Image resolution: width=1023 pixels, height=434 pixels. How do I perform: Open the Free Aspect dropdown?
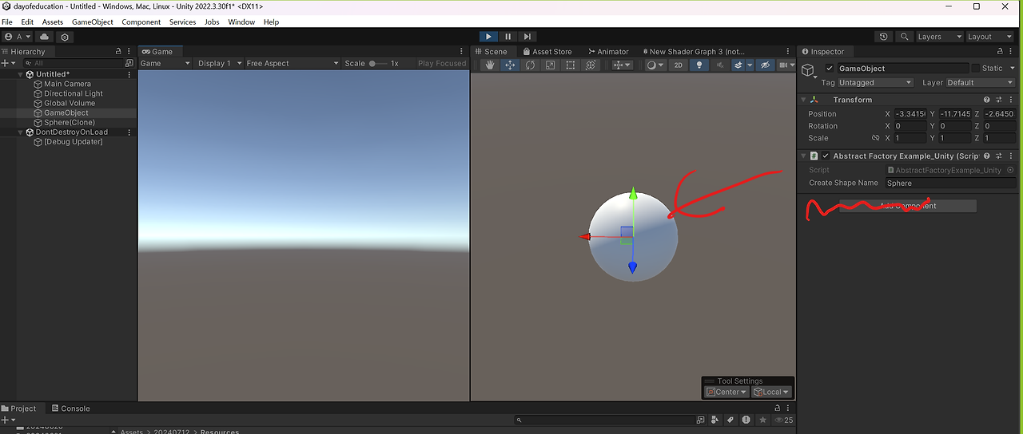coord(291,64)
